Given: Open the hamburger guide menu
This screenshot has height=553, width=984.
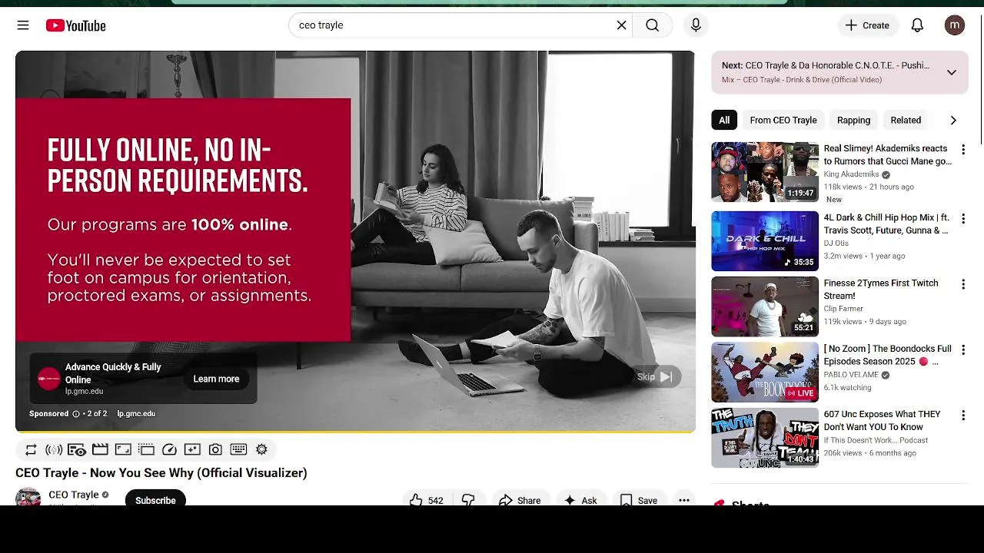Looking at the screenshot, I should [23, 25].
